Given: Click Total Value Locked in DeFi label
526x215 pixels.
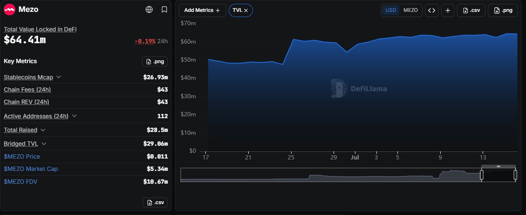Looking at the screenshot, I should coord(40,29).
